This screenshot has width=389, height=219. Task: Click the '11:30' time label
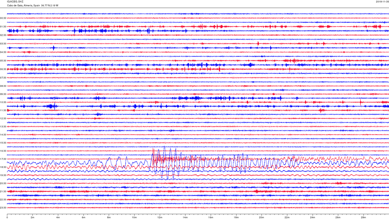click(3, 110)
